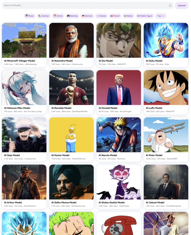Open the AI Homer Model thumbnail
Screen dimensions: 191x235
tap(71, 135)
